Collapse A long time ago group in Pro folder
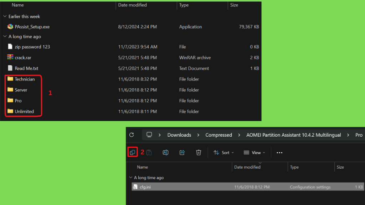365x205 pixels. point(130,178)
